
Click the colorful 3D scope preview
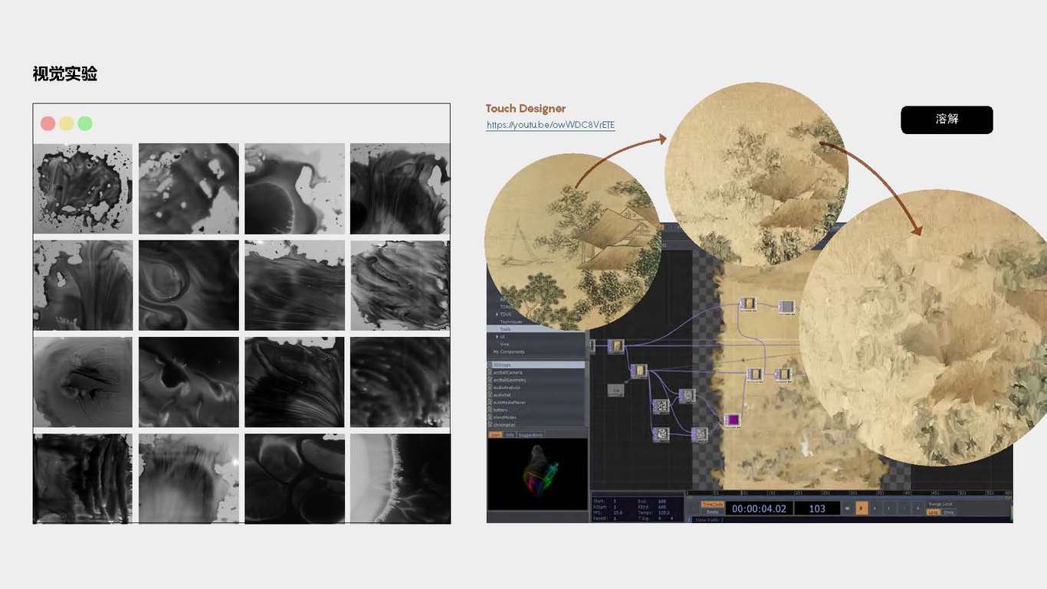click(537, 473)
